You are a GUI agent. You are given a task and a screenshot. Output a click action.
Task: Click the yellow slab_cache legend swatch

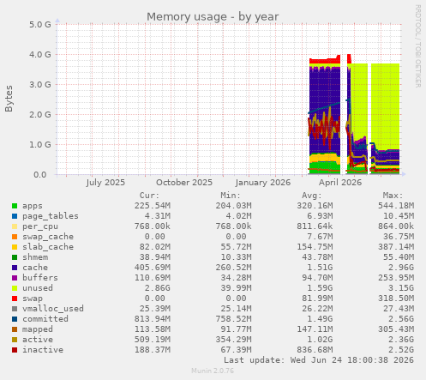tap(15, 247)
